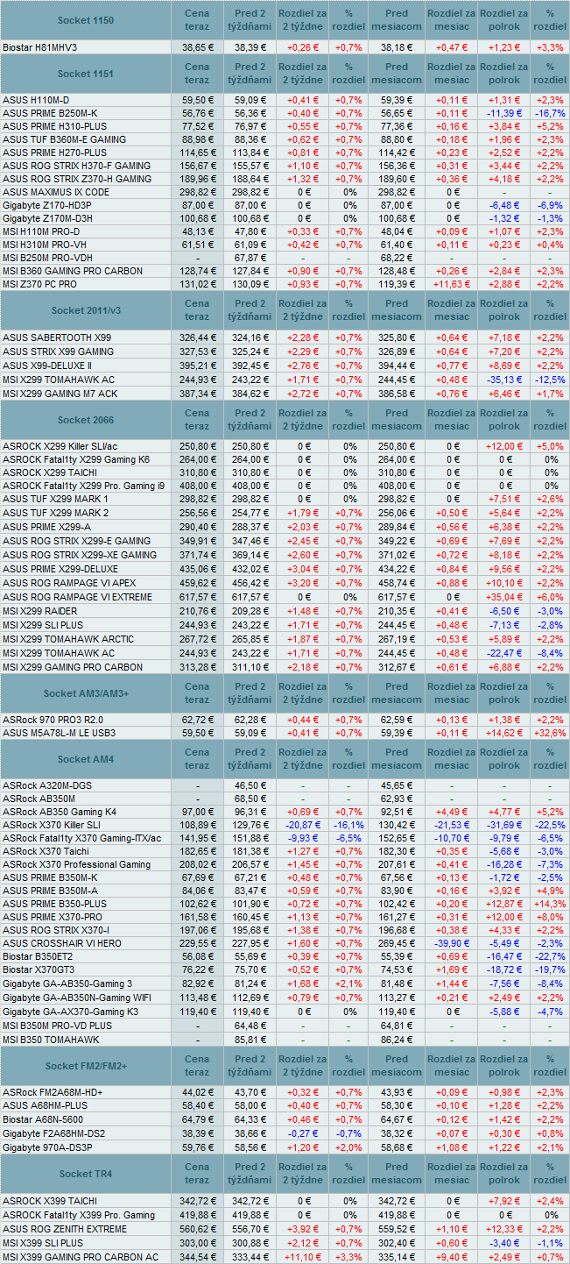570x1264 pixels.
Task: Select ASRock X370 Killer SLI name
Action: (x=52, y=826)
